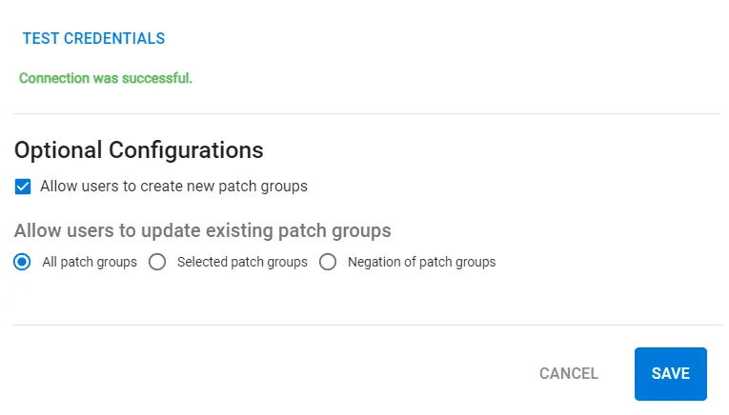Click the divider line above Optional Configurations
The height and width of the screenshot is (415, 729).
point(367,113)
